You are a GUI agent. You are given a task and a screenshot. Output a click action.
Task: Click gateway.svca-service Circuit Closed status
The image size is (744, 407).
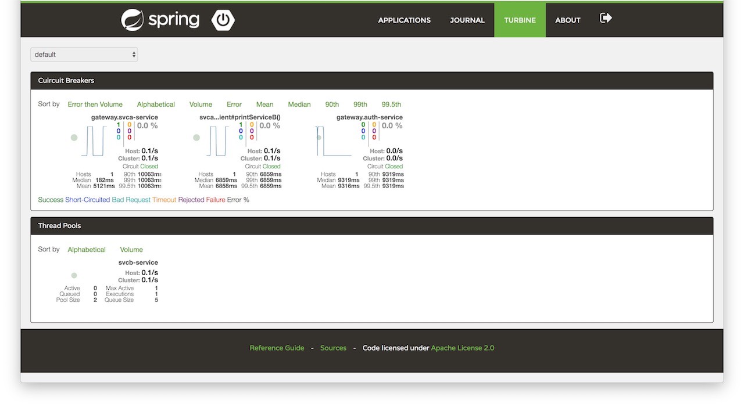pyautogui.click(x=140, y=167)
